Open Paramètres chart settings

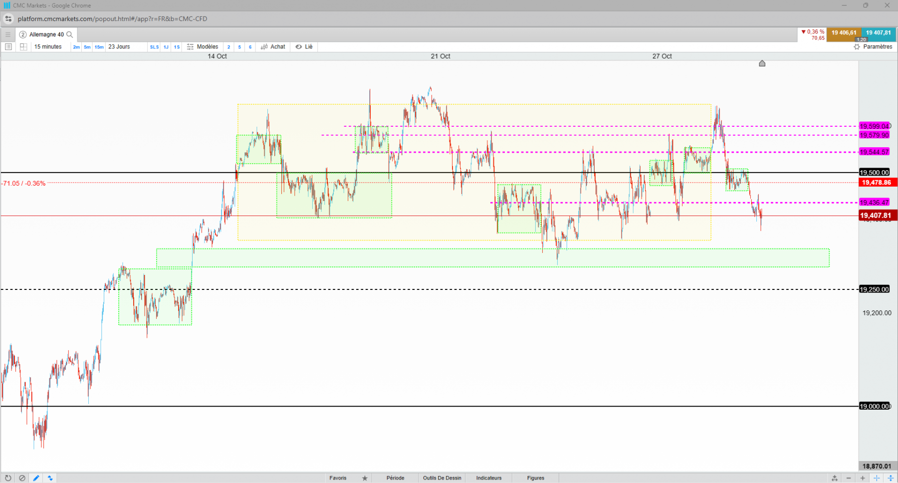[x=873, y=47]
